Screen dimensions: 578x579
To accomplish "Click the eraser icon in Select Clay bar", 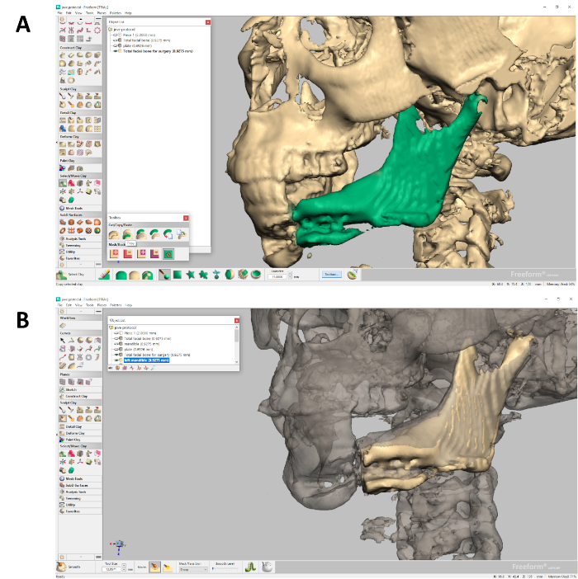I will [x=105, y=275].
